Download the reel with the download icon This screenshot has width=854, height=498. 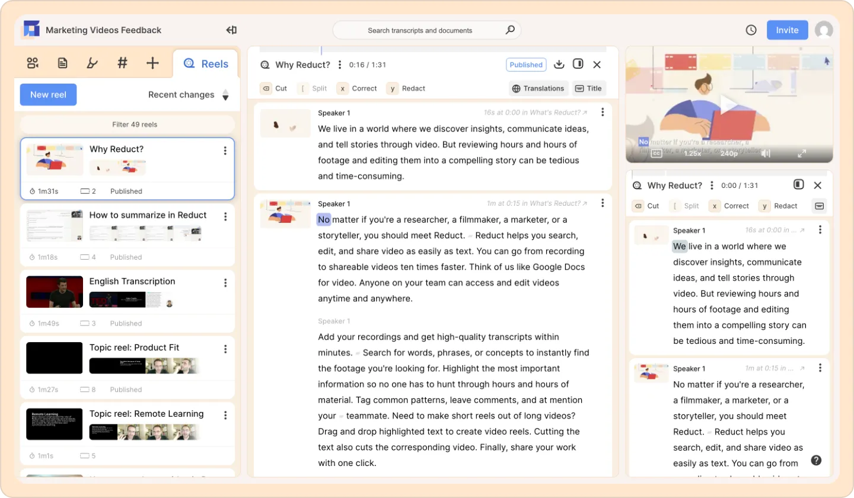[559, 65]
